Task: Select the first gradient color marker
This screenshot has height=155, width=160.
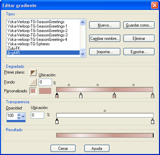Action: 57,95
